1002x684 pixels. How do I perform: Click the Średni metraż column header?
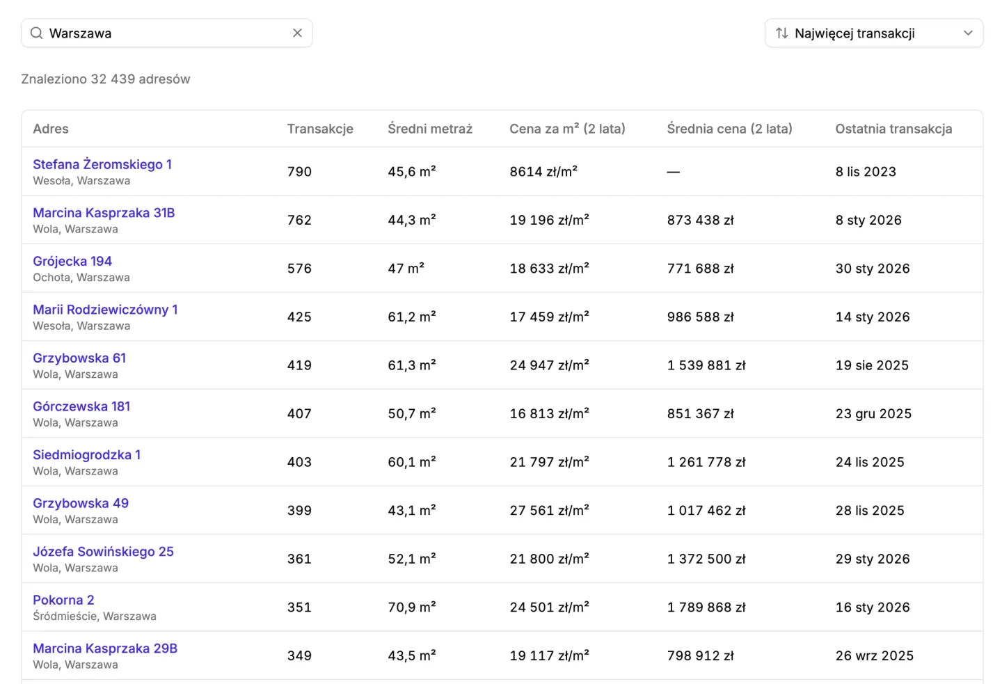[430, 129]
